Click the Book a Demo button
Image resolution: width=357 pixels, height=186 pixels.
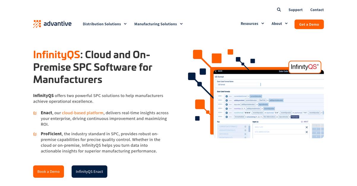(x=48, y=171)
